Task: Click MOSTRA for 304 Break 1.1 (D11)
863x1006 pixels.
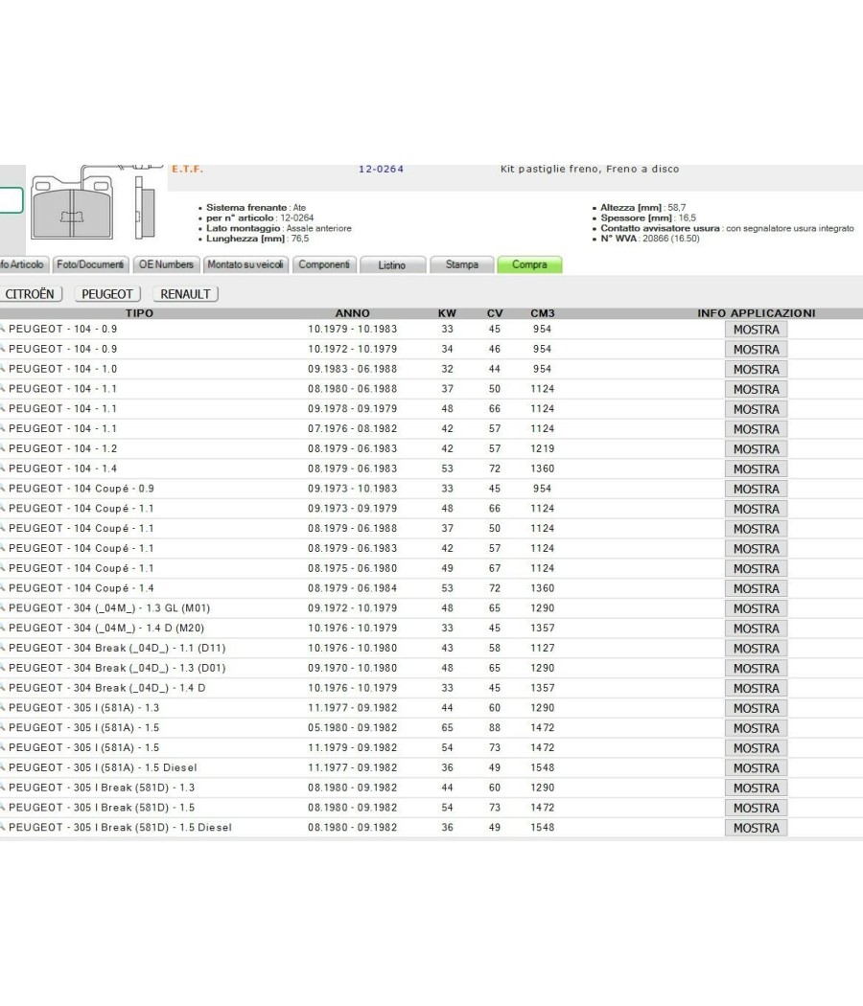Action: [757, 648]
